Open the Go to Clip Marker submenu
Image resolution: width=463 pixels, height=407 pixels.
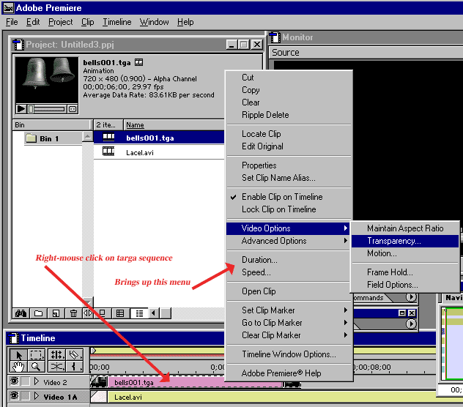(289, 323)
